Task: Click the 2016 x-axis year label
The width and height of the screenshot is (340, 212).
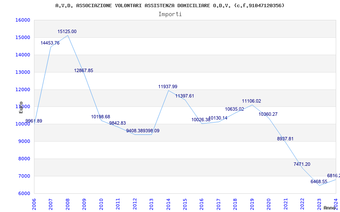Action: (x=201, y=204)
